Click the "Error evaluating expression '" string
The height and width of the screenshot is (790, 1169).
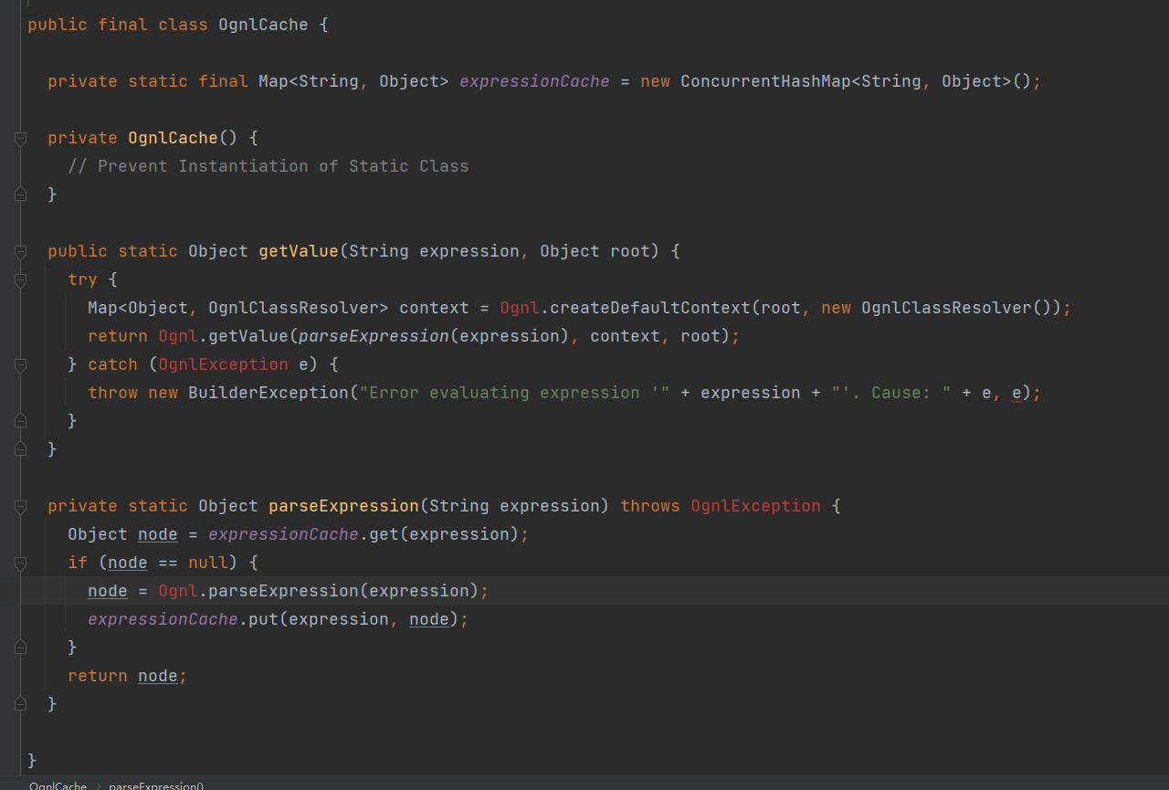(514, 393)
